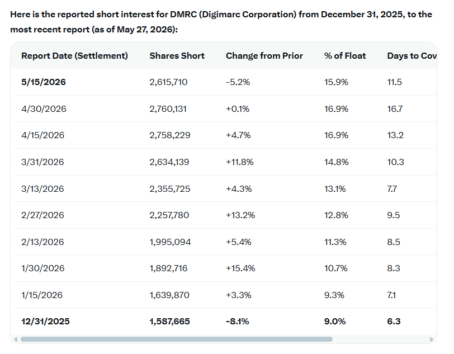Click the horizontal scrollbar thumb under the table

point(177,339)
